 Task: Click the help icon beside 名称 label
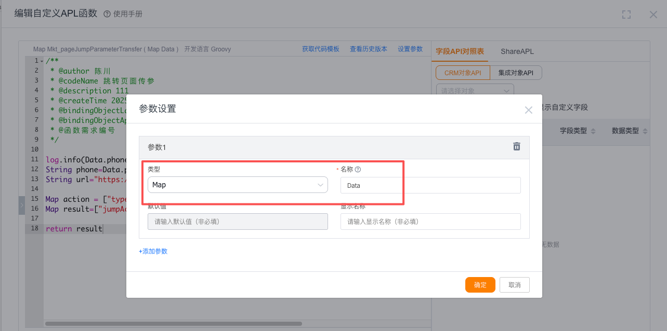(358, 170)
